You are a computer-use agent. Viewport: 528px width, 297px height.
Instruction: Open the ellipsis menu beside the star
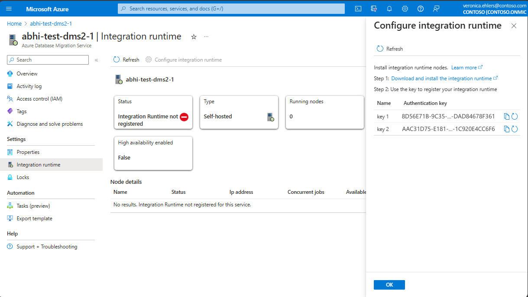click(206, 37)
